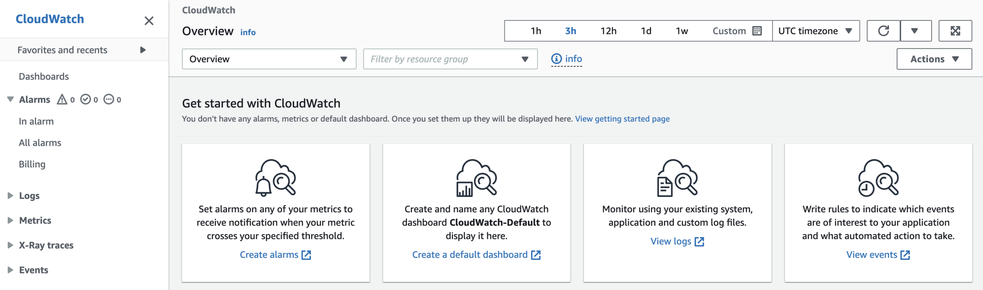Click the CloudWatch sidebar title link
The image size is (983, 290).
(50, 19)
